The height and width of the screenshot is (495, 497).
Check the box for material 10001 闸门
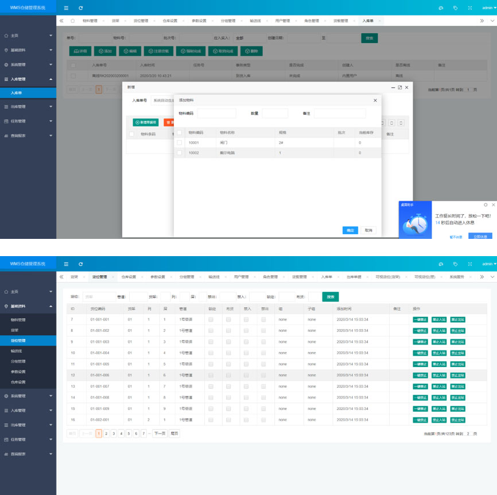click(180, 142)
